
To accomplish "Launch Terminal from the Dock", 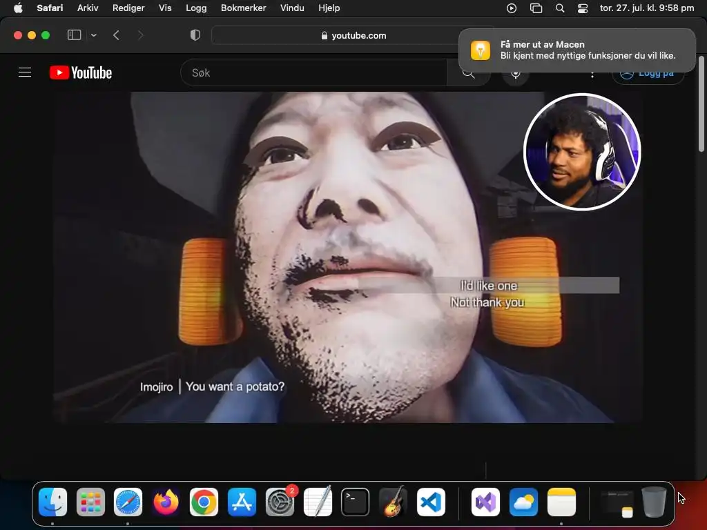I will (x=356, y=502).
